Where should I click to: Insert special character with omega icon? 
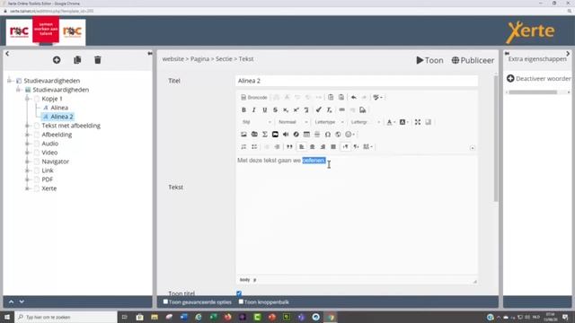(x=327, y=135)
